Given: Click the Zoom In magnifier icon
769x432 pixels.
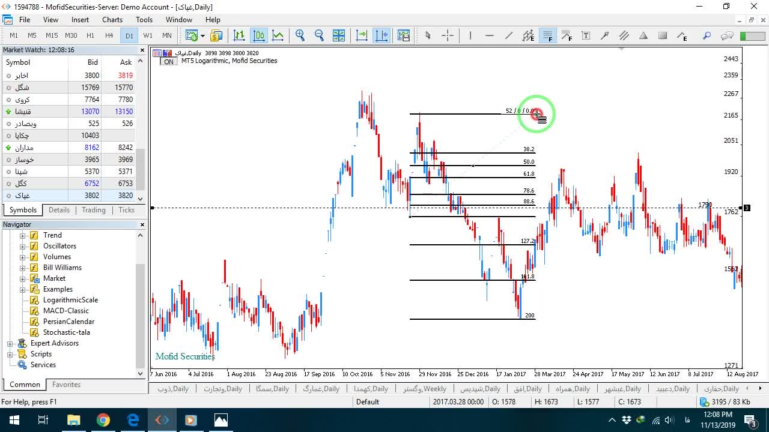Looking at the screenshot, I should 300,35.
